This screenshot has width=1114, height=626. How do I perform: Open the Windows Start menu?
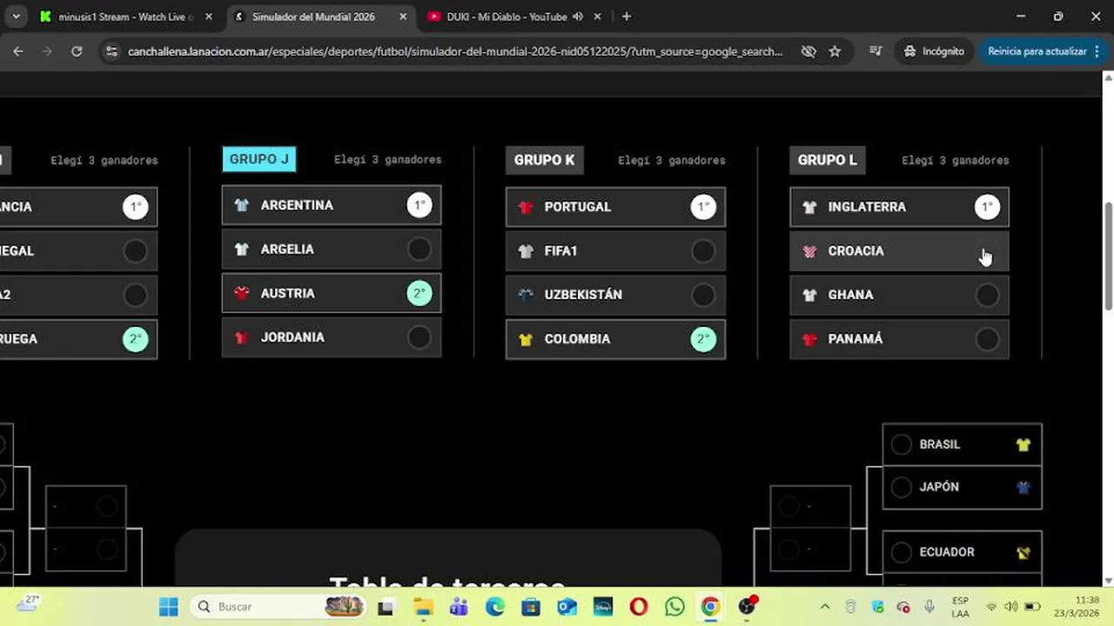pos(169,606)
